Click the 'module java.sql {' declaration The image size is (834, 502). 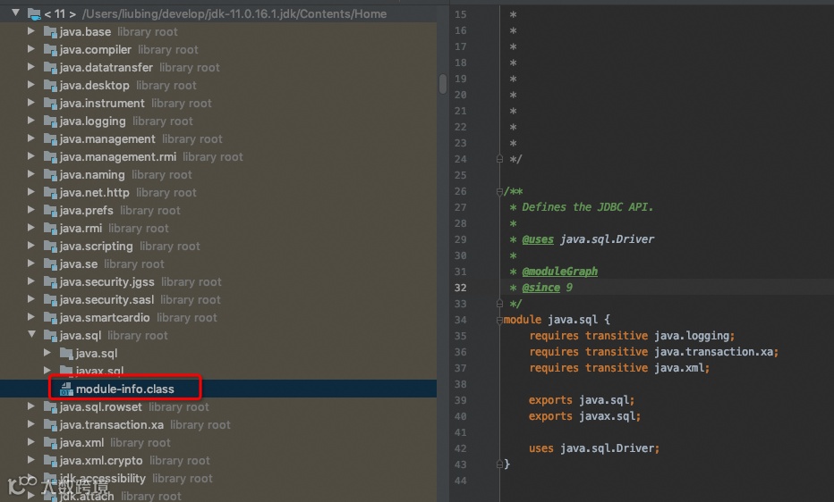[x=557, y=320]
